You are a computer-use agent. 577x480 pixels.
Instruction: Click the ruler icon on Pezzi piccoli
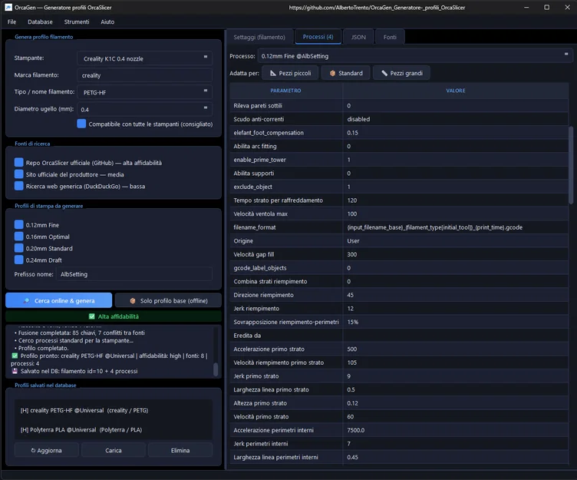[272, 73]
